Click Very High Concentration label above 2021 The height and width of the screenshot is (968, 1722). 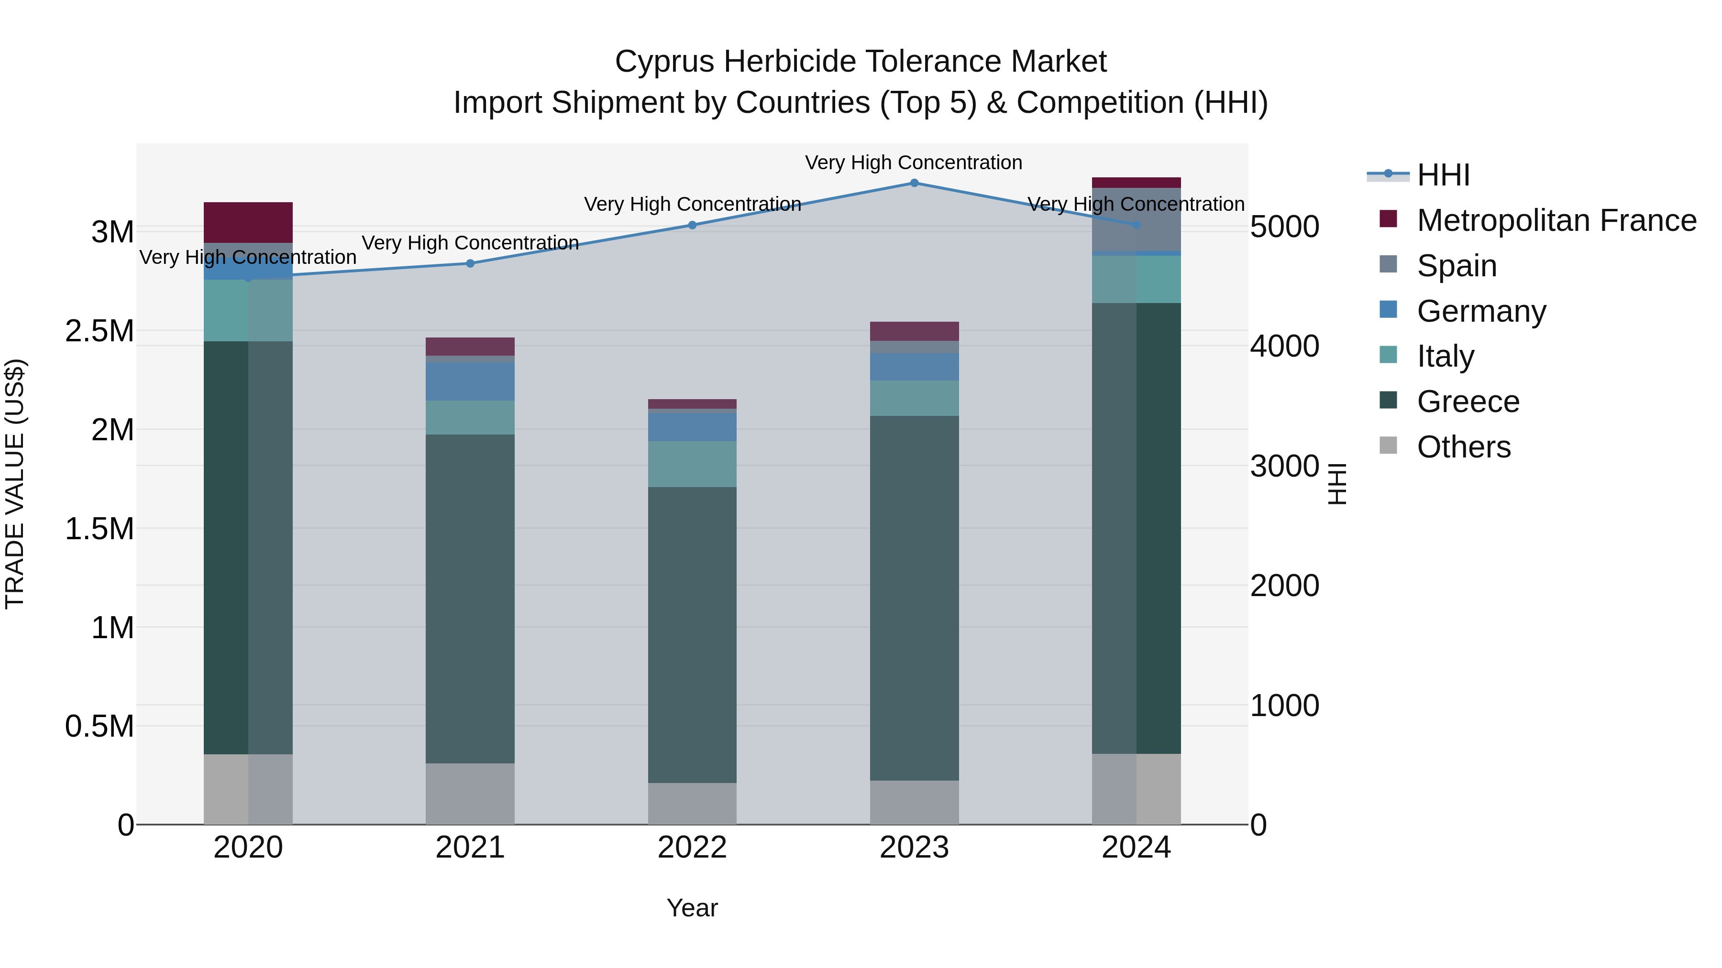470,242
